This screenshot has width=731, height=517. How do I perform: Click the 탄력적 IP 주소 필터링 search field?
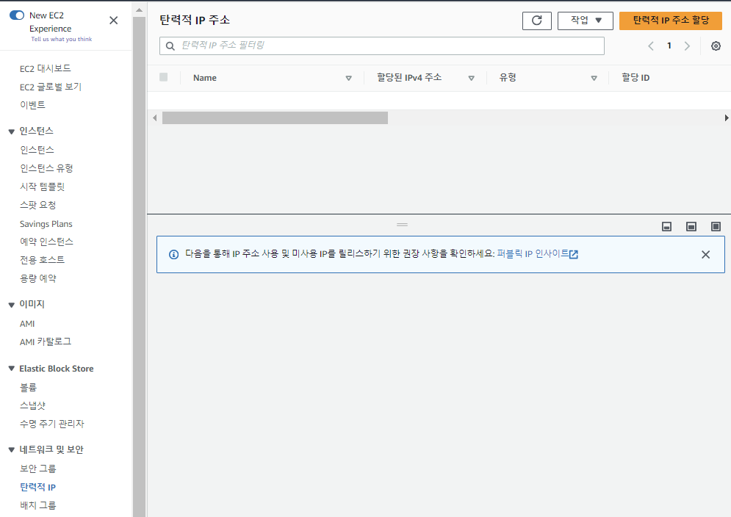tap(382, 46)
